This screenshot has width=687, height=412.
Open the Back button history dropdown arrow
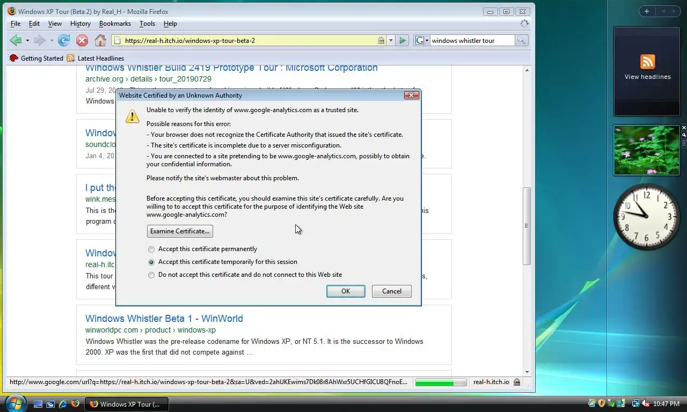[x=27, y=41]
